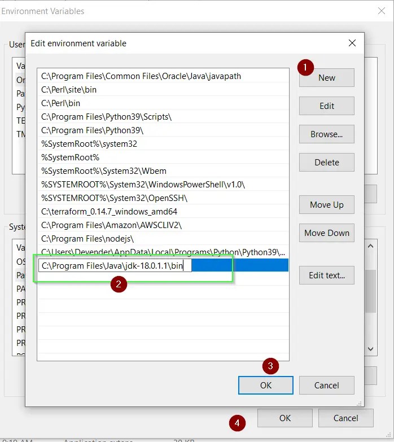Screen dimensions: 394x442
Task: Click the system variables scrollbar thumb
Action: point(370,291)
